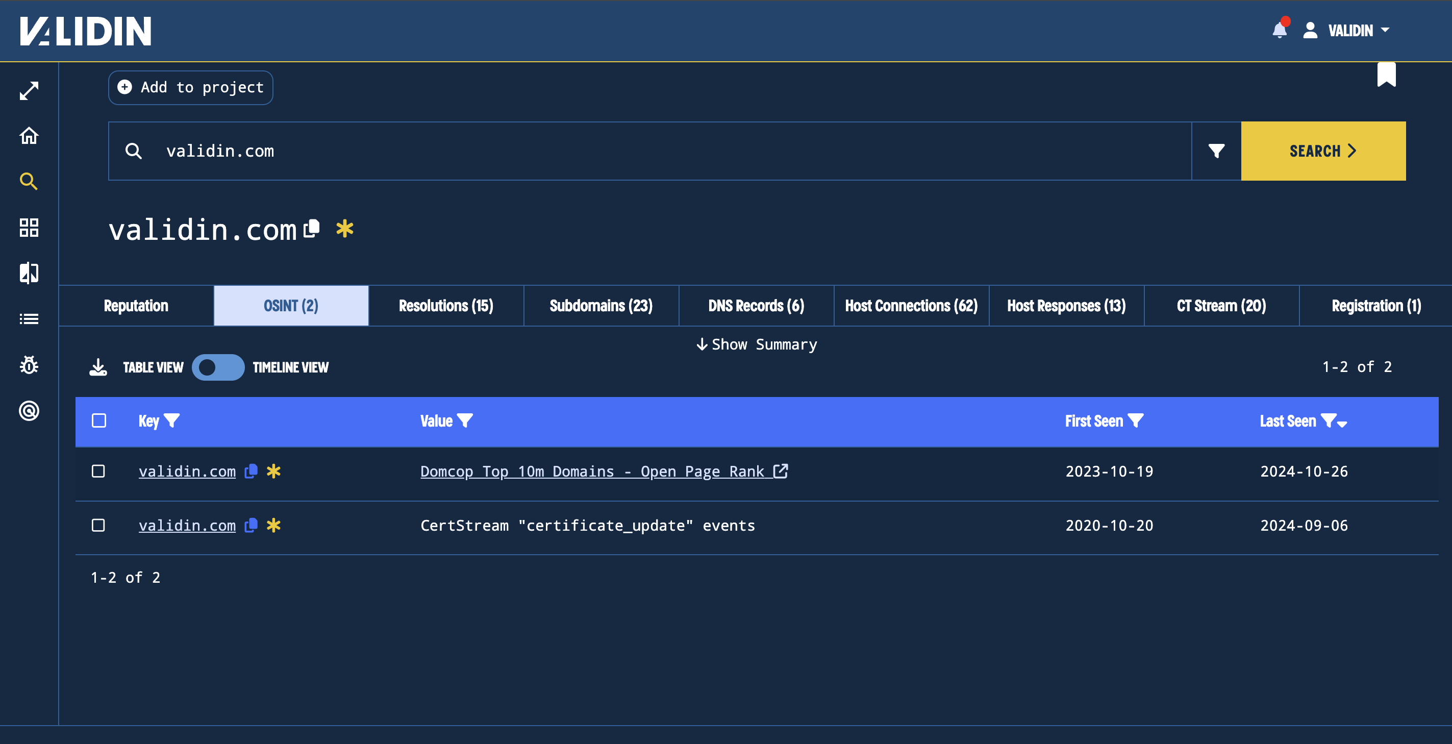
Task: Open the DNS Records (6) tab
Action: tap(756, 306)
